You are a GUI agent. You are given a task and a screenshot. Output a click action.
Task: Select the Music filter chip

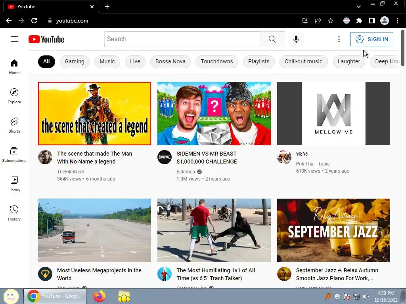(x=107, y=61)
